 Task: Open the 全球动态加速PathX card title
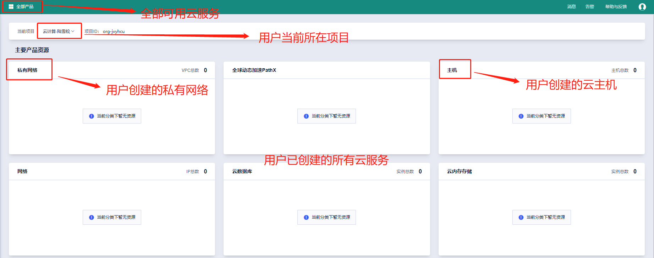point(254,70)
